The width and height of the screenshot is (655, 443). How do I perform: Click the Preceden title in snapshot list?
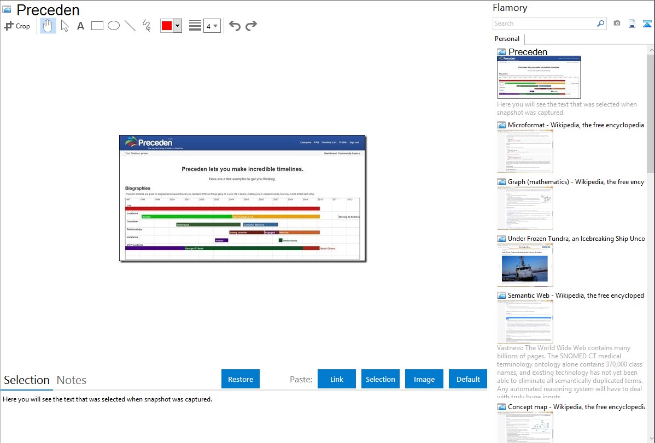tap(528, 52)
